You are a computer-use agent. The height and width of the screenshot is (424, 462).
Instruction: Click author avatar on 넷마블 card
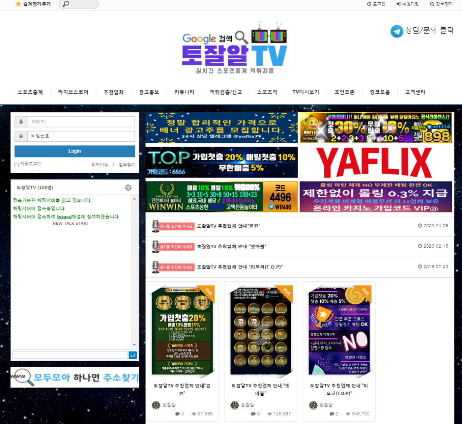(x=235, y=405)
